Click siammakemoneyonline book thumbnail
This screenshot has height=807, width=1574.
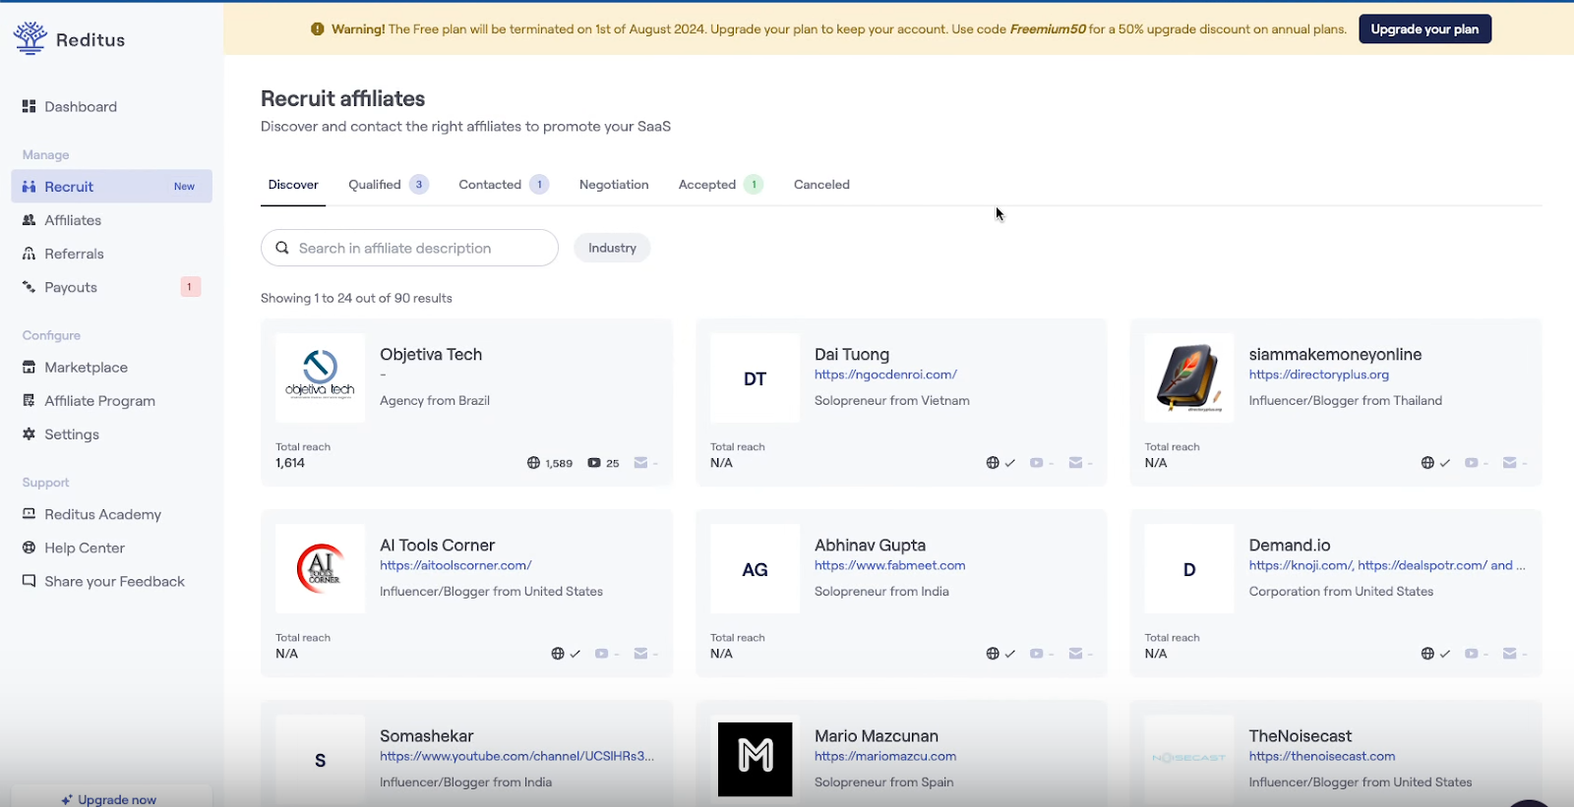pyautogui.click(x=1189, y=377)
